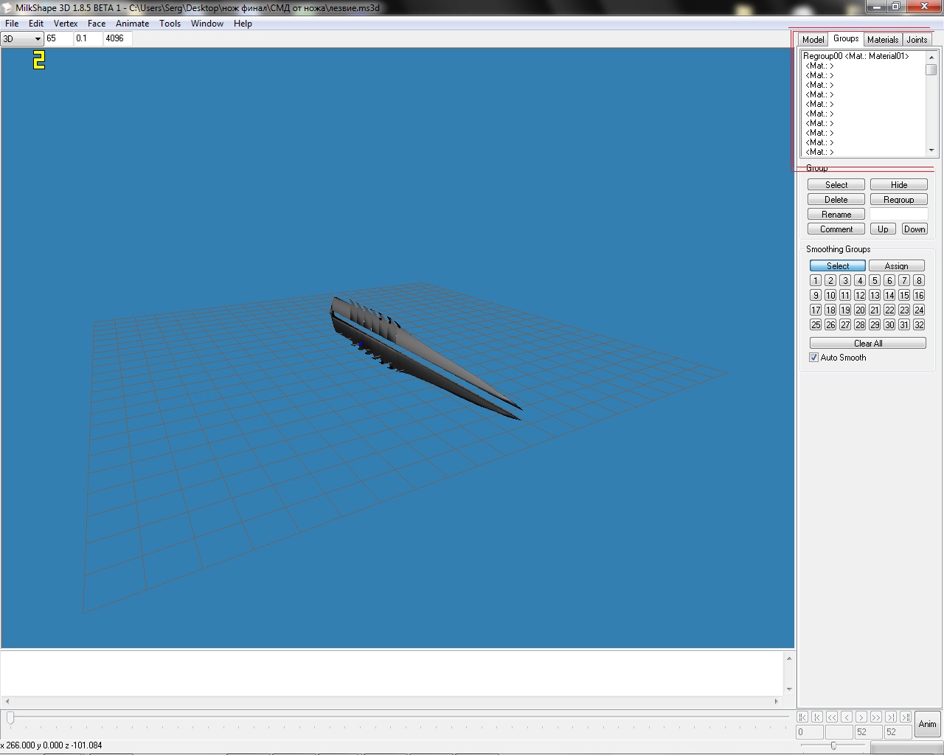Click the animation timeline slider handle

click(10, 717)
